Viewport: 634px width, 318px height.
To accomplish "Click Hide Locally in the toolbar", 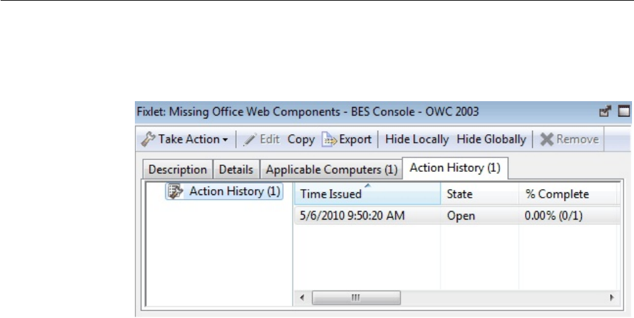I will pyautogui.click(x=416, y=139).
